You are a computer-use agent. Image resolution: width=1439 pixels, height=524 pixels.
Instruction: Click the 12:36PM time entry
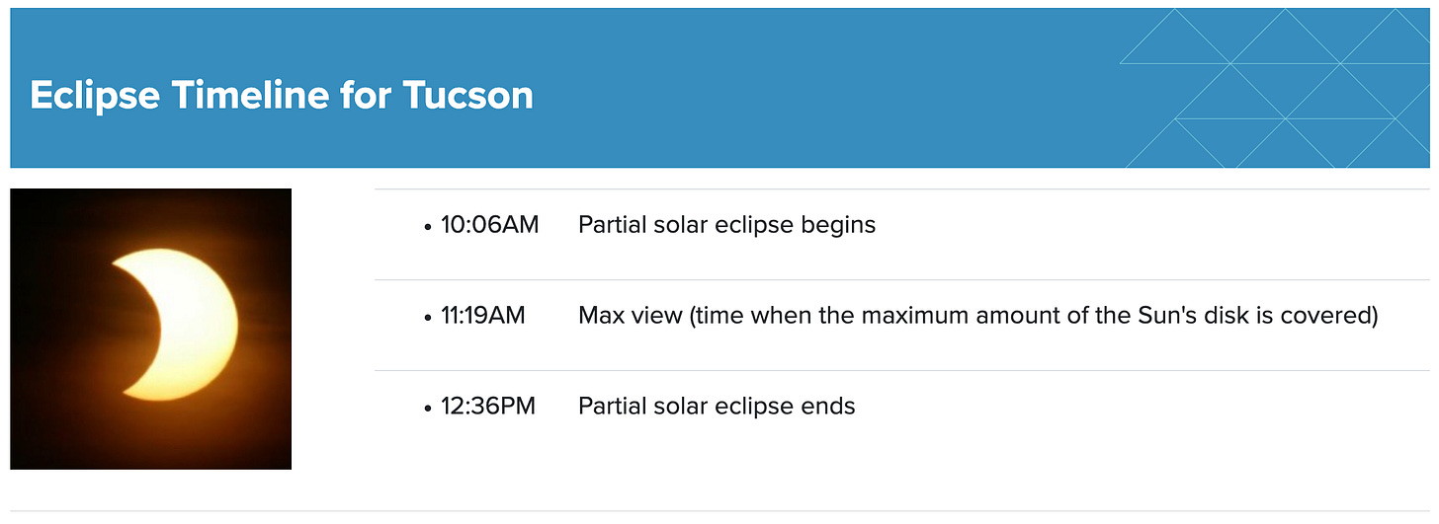click(488, 406)
